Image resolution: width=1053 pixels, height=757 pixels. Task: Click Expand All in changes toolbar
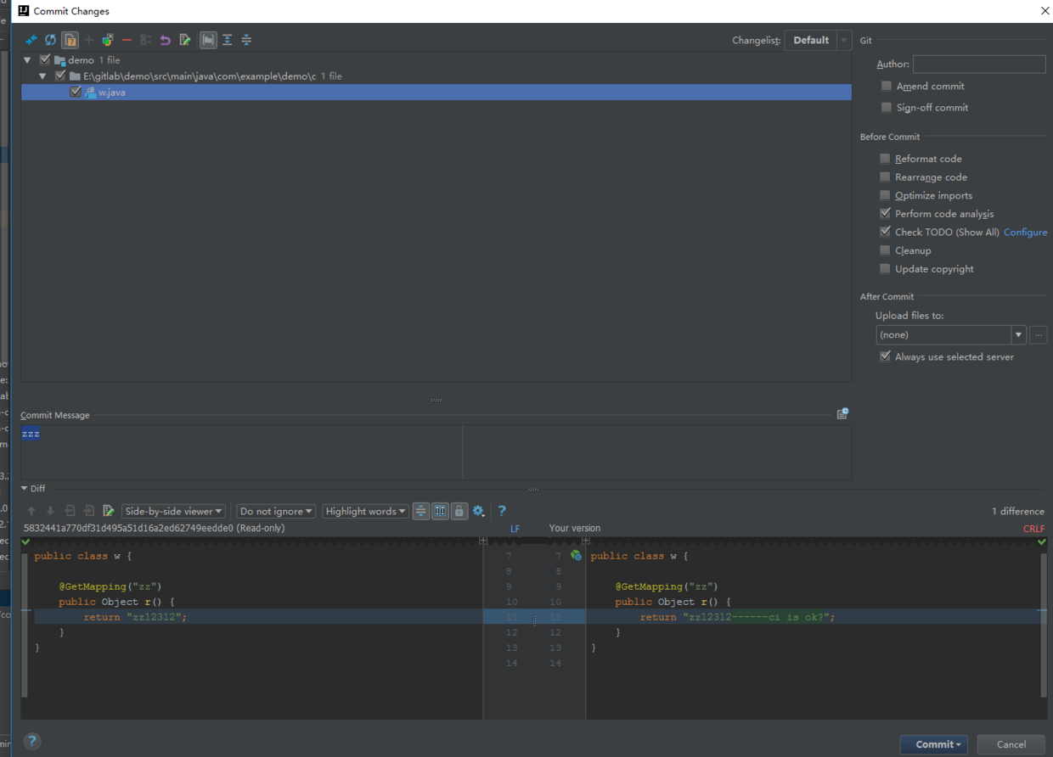[x=228, y=40]
